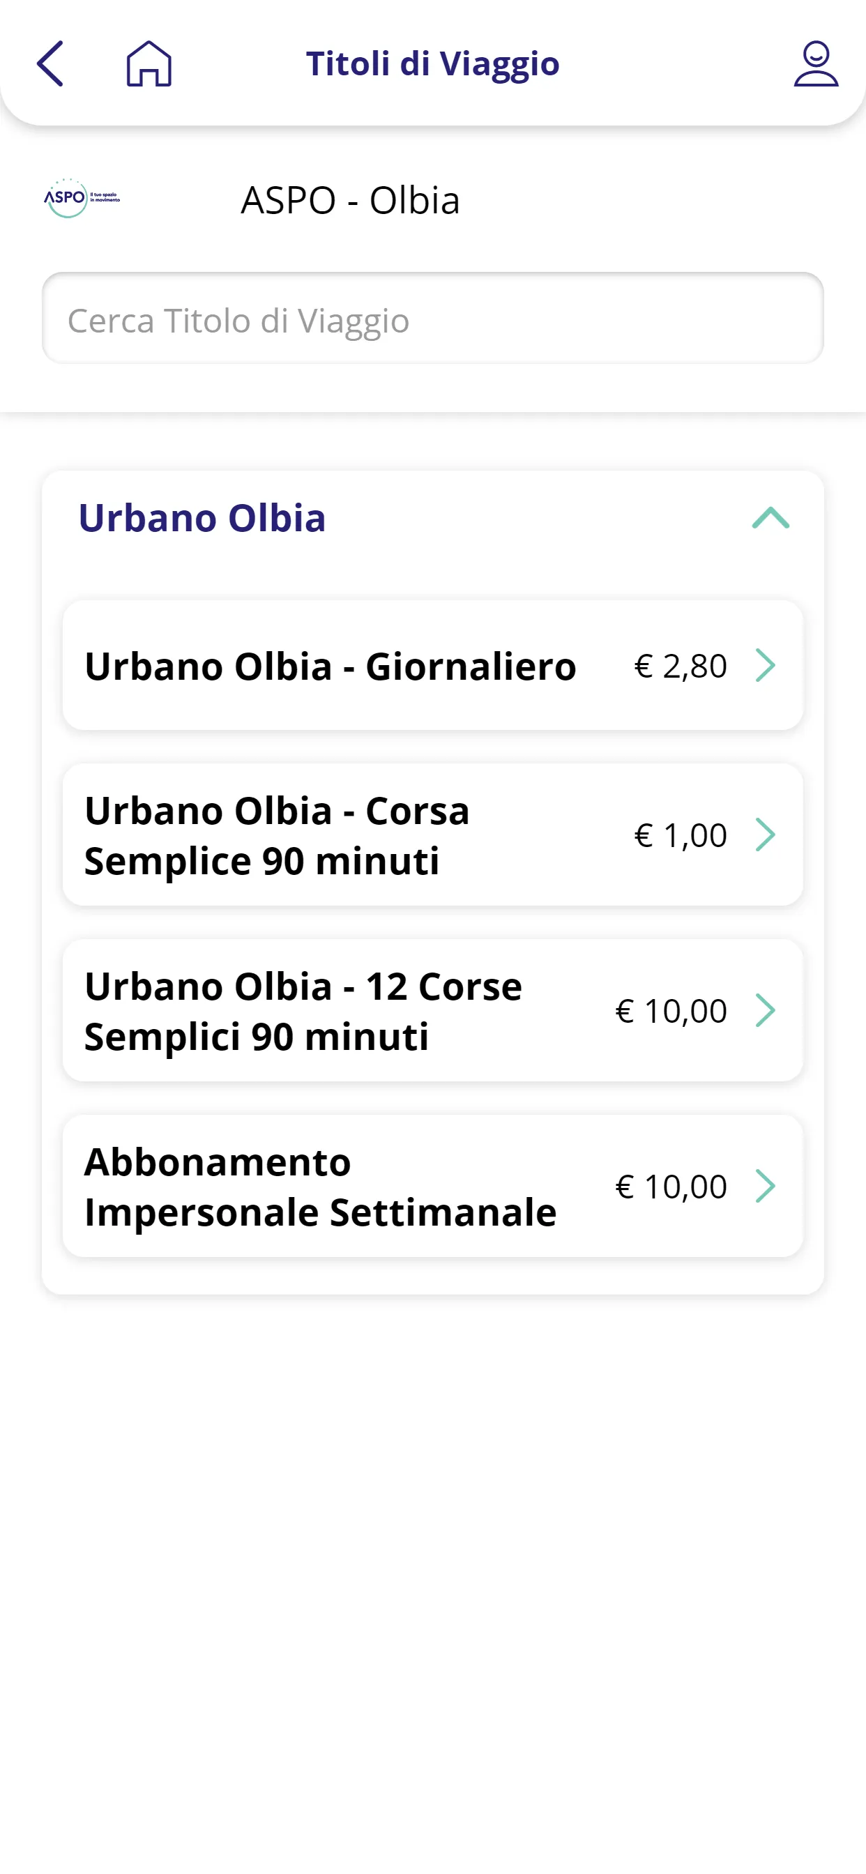
Task: Tap the Abbonamento Settimanale price
Action: 671,1187
